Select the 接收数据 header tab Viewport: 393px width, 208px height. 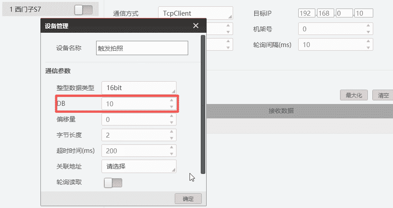[281, 111]
